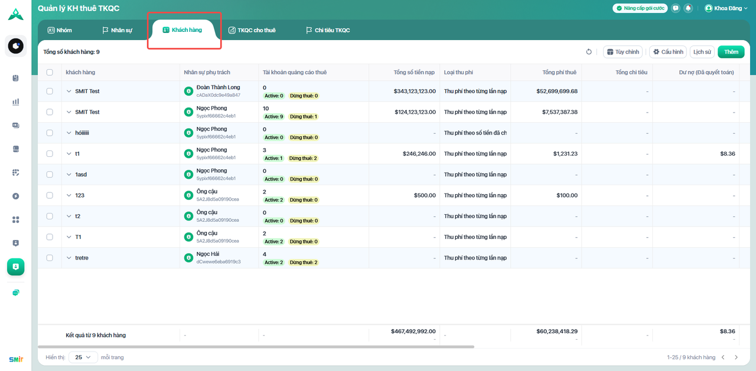This screenshot has width=756, height=371.
Task: Tick the select-all checkbox in table header
Action: [50, 73]
